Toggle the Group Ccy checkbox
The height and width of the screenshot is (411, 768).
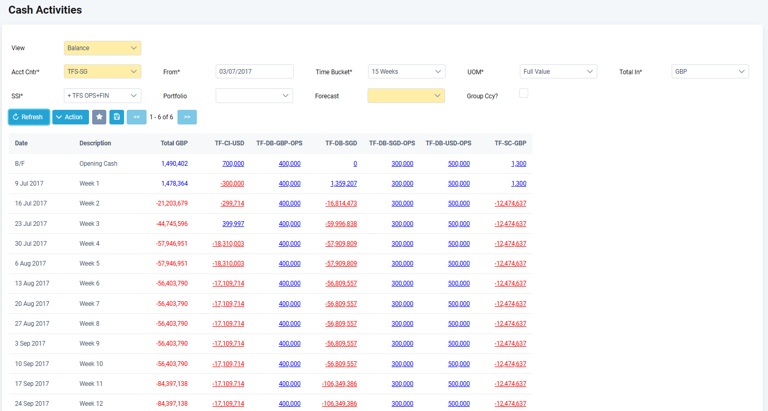coord(524,93)
